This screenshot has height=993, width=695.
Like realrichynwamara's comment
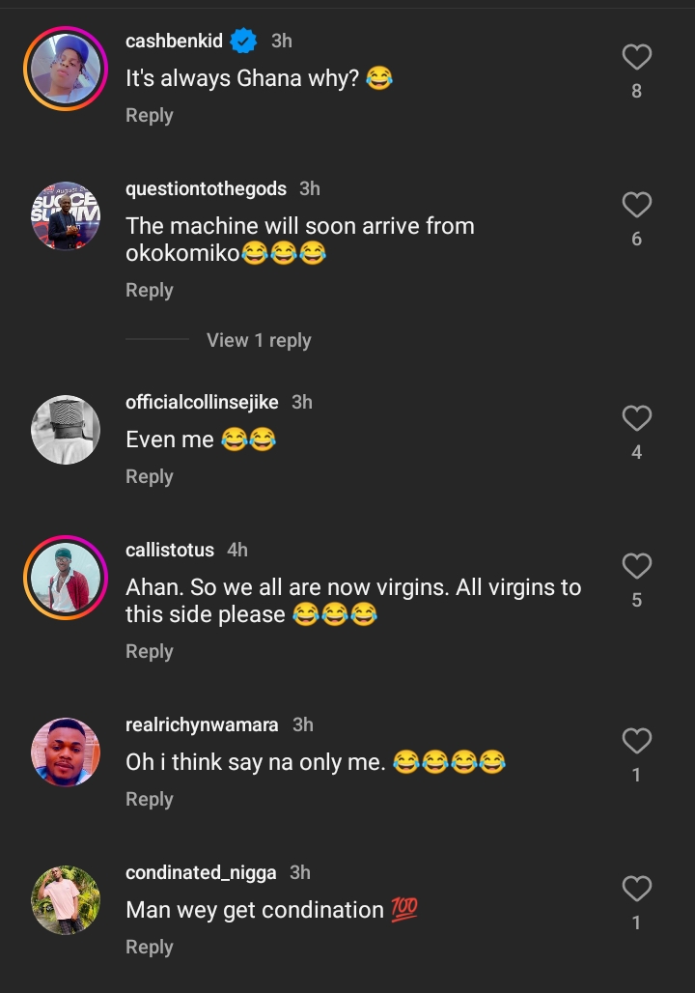click(636, 740)
